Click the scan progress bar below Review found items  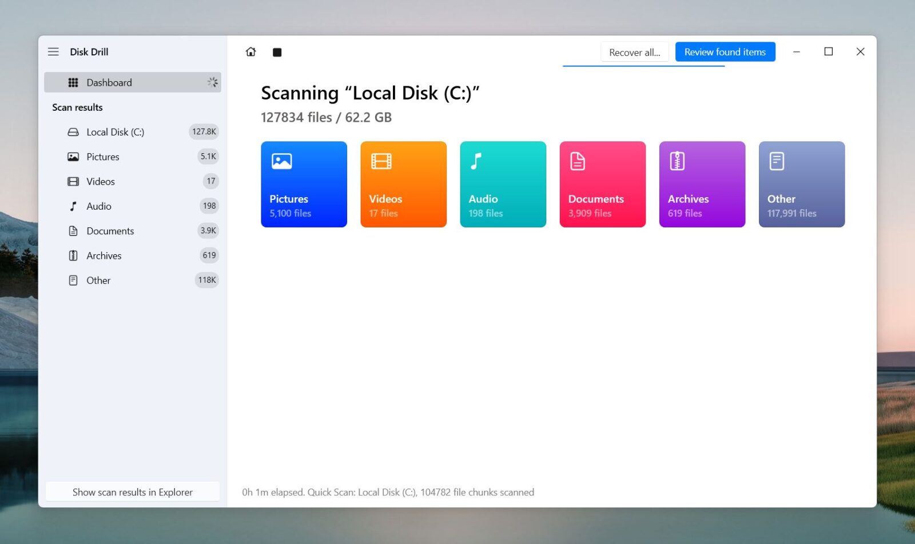(643, 67)
